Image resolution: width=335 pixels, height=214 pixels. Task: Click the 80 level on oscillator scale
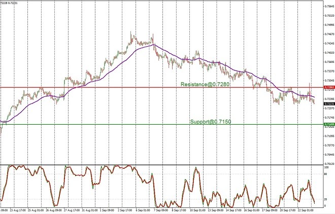326,174
